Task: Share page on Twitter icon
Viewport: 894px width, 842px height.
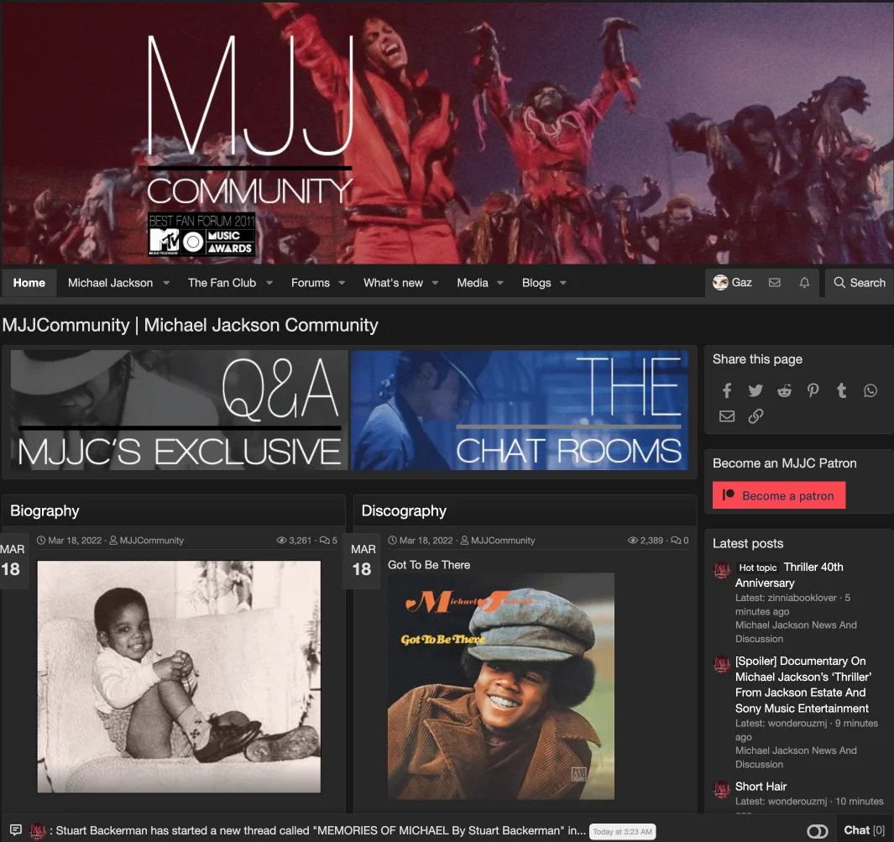Action: coord(755,390)
